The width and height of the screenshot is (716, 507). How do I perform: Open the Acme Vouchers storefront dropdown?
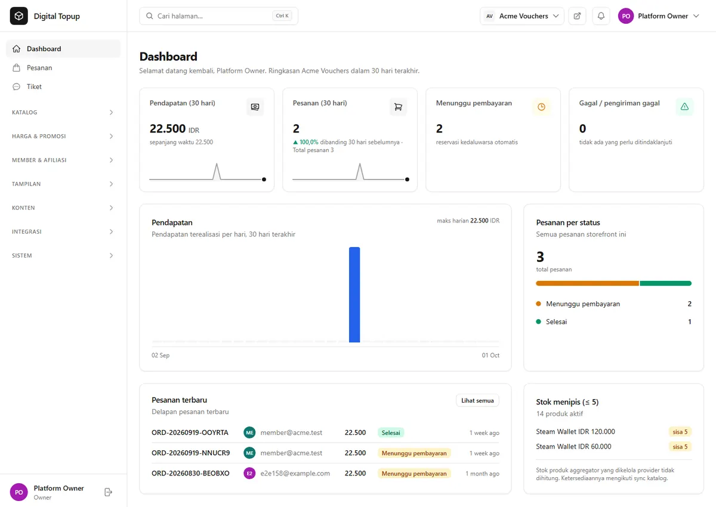[x=522, y=16]
